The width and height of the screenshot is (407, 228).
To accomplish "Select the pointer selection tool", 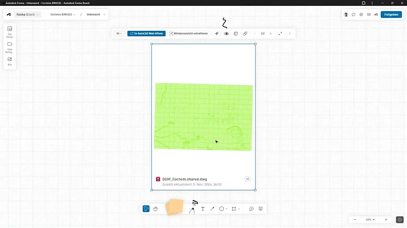I will (x=146, y=209).
